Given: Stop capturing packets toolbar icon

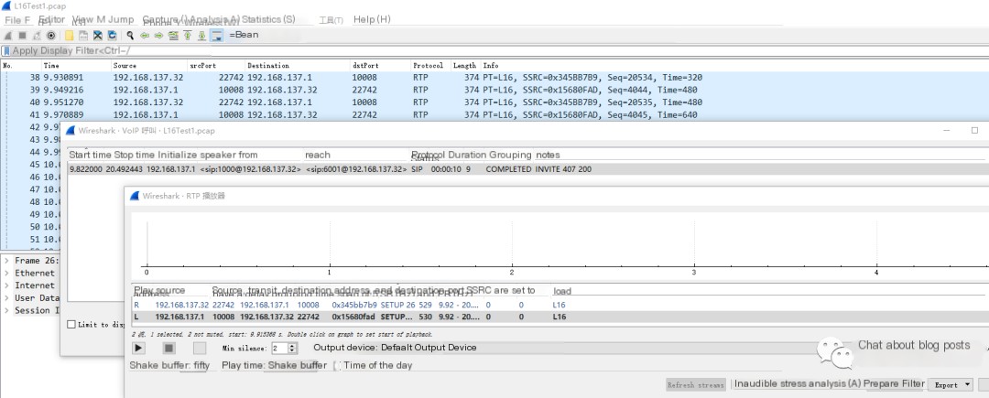Looking at the screenshot, I should (22, 36).
